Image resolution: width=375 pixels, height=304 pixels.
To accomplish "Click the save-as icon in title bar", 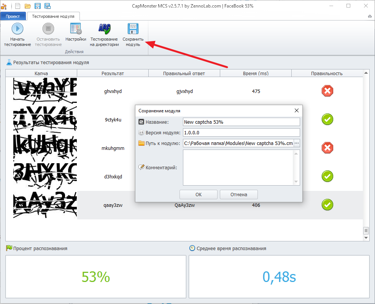I will click(x=48, y=6).
